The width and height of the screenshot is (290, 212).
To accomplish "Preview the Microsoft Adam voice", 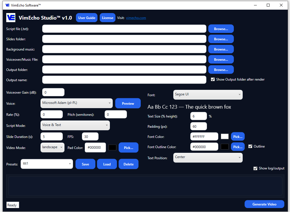I will point(128,103).
